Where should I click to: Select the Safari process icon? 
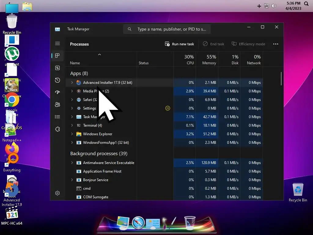[79, 100]
